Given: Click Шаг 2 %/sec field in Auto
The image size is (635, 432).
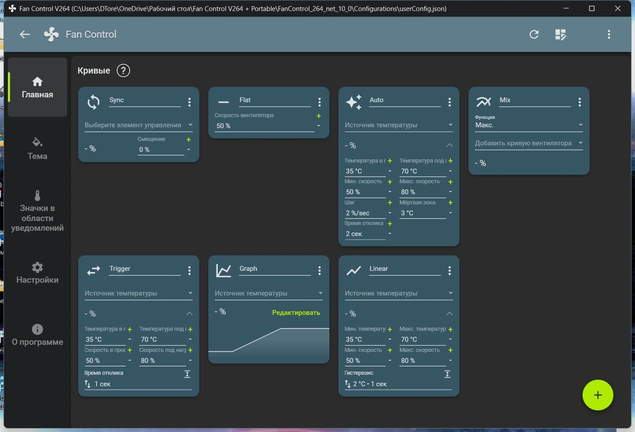Looking at the screenshot, I should coord(365,213).
